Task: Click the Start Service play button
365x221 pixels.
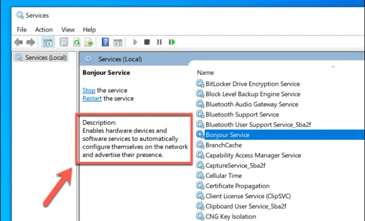Action: click(x=135, y=42)
